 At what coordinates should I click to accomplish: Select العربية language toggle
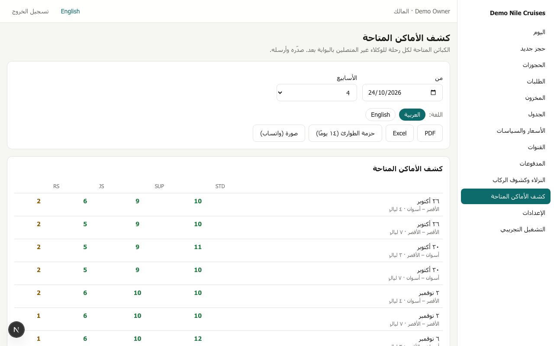[x=412, y=115]
